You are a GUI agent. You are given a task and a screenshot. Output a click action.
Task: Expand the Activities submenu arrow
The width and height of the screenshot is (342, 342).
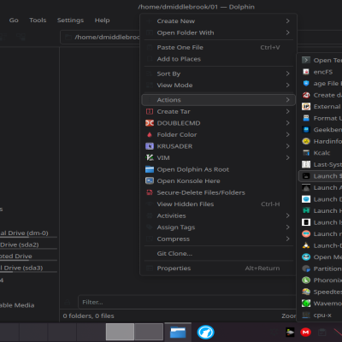point(287,215)
